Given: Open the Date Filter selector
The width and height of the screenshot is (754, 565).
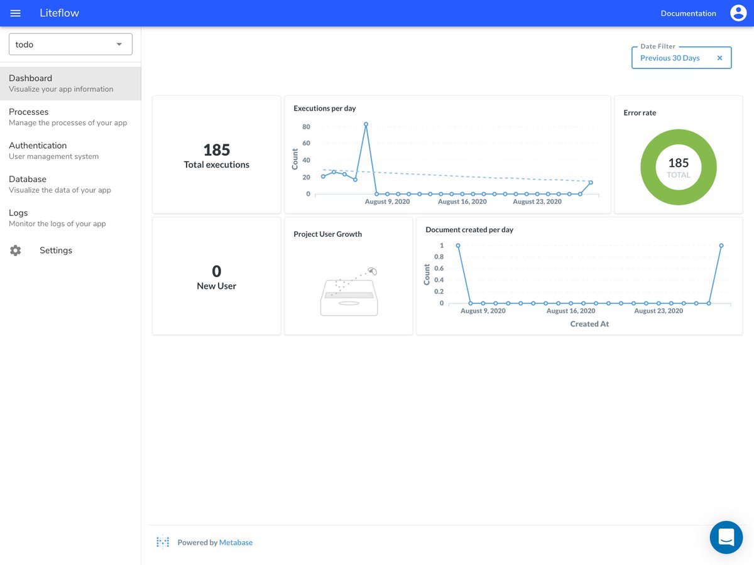Looking at the screenshot, I should point(681,58).
